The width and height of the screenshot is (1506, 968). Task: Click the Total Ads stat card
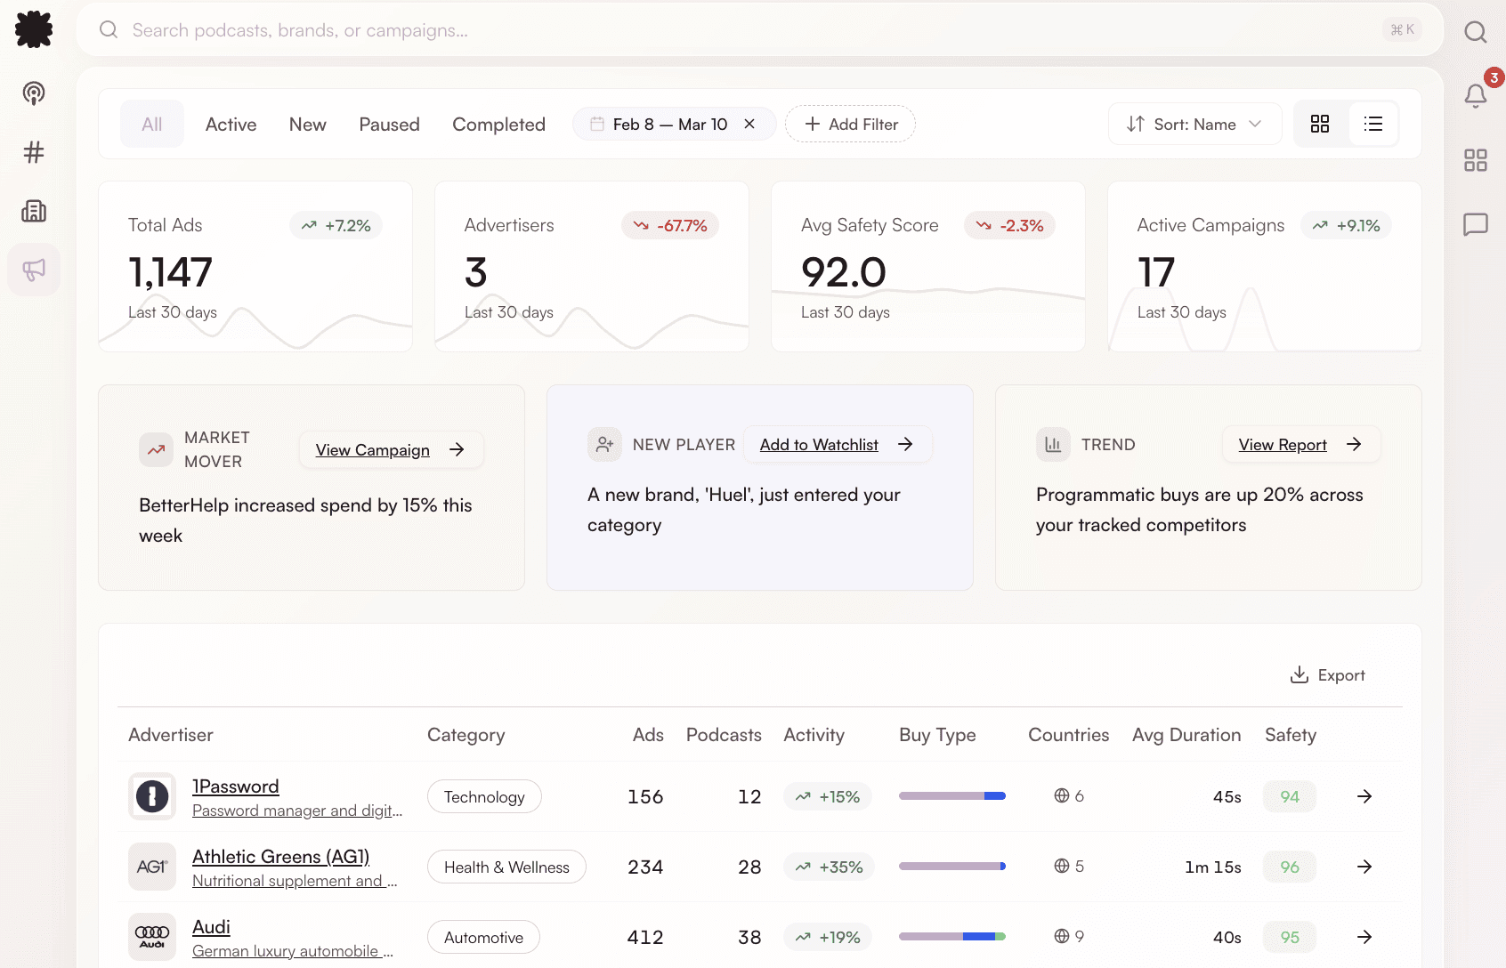pos(255,266)
